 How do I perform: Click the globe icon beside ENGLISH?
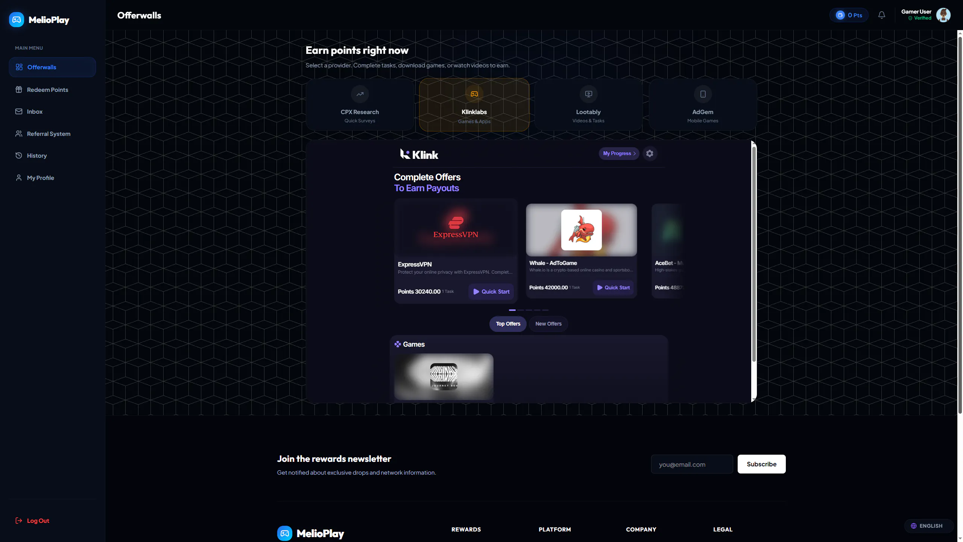coord(913,526)
